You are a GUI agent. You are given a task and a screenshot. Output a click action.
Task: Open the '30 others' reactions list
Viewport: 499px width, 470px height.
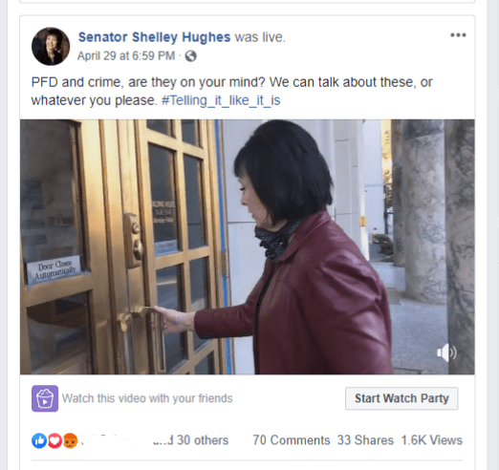(x=203, y=440)
